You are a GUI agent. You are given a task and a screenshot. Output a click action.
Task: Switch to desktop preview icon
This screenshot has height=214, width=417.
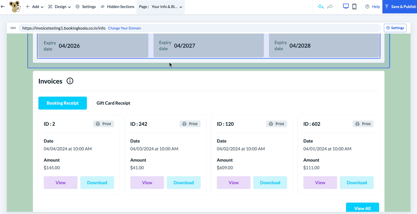[x=346, y=7]
